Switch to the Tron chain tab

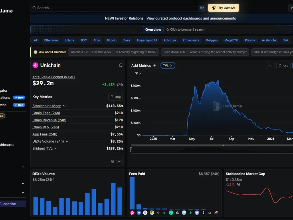point(97,40)
